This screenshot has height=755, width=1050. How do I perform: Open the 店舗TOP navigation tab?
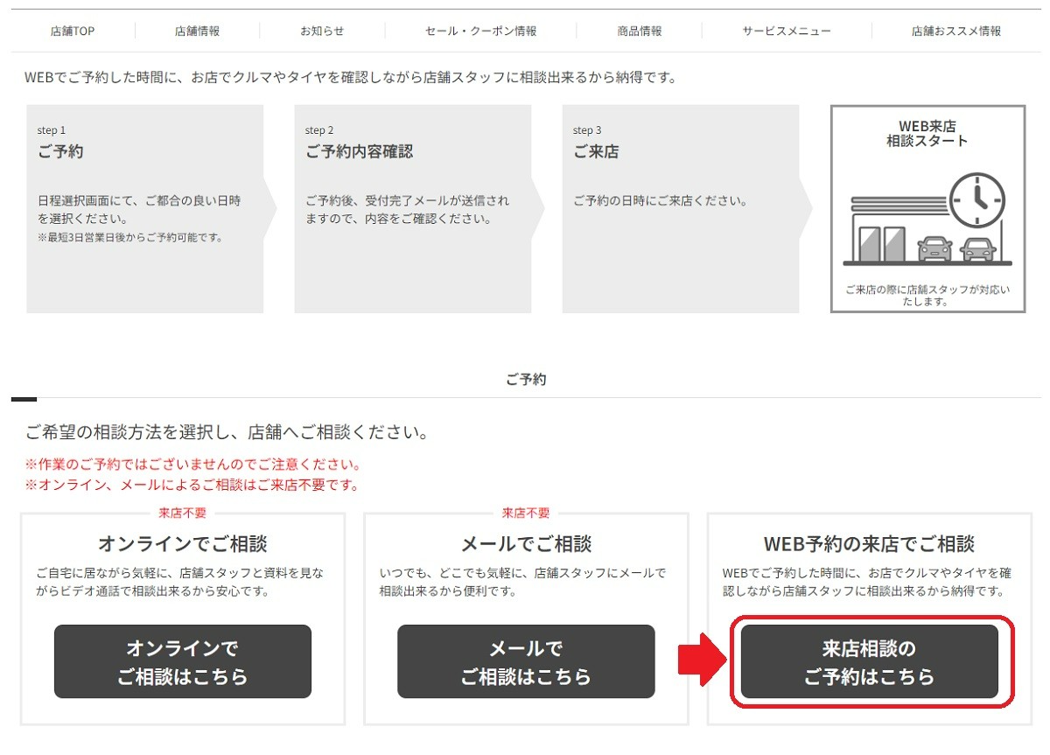pos(73,31)
